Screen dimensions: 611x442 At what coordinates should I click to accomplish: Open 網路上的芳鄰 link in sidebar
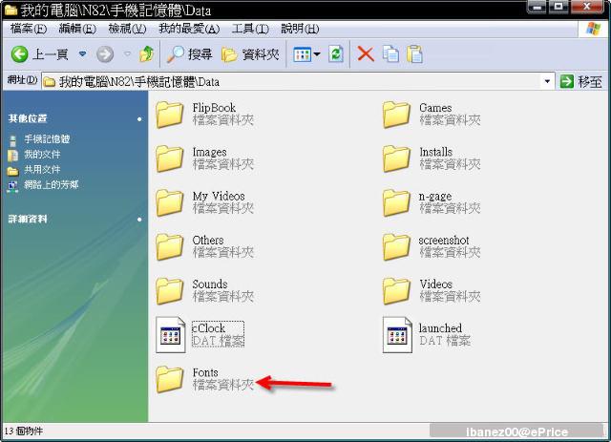tap(52, 185)
